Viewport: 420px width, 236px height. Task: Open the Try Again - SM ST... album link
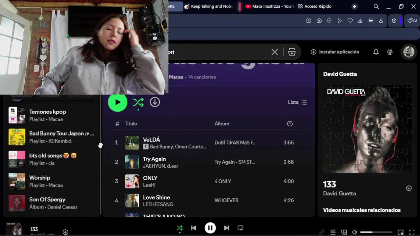[x=235, y=162]
